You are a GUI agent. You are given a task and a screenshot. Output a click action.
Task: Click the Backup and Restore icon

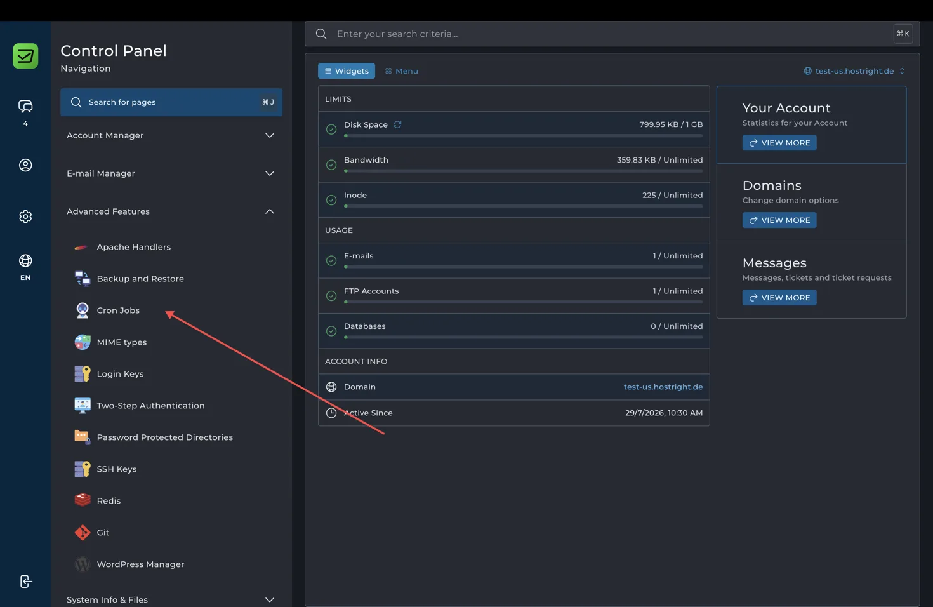click(83, 279)
